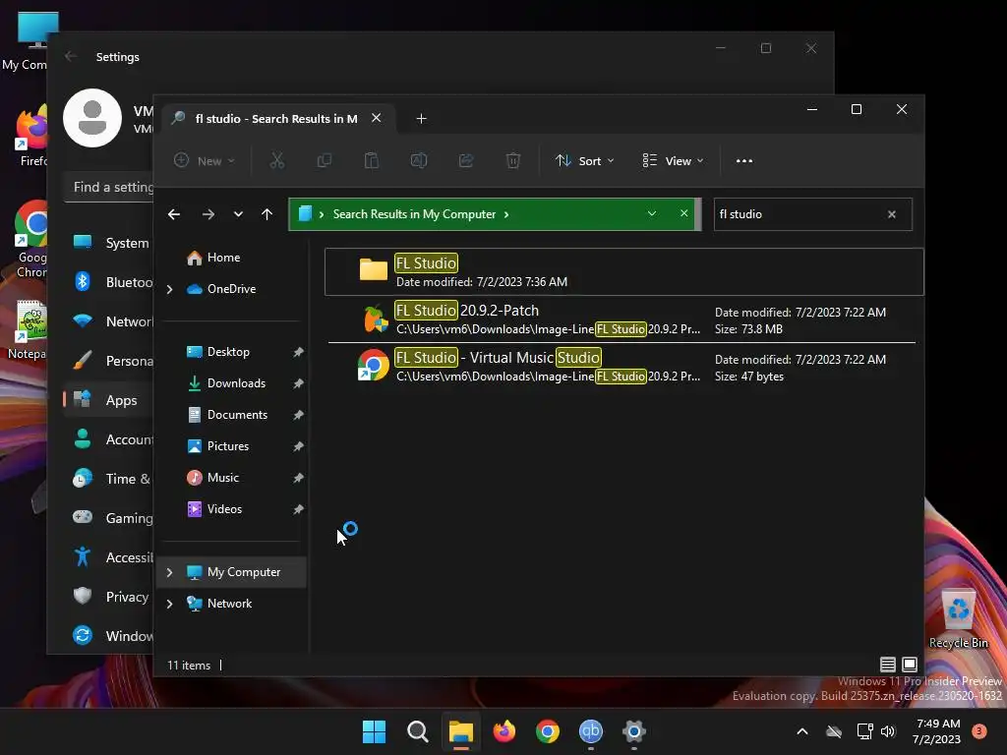Click File Explorer on the taskbar
The height and width of the screenshot is (755, 1007).
click(x=461, y=731)
